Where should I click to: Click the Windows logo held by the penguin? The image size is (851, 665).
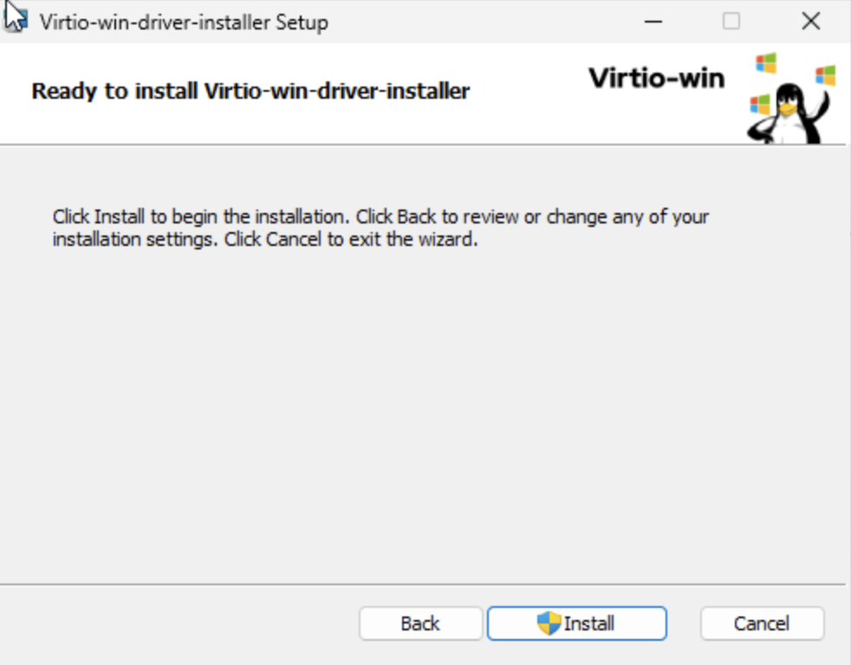click(759, 104)
